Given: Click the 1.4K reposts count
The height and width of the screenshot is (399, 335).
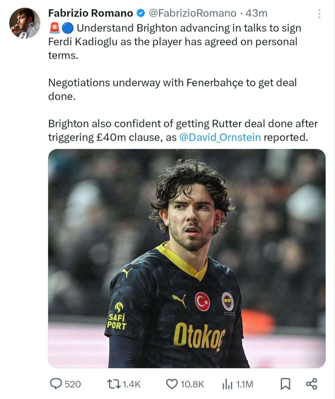Looking at the screenshot, I should point(131,384).
